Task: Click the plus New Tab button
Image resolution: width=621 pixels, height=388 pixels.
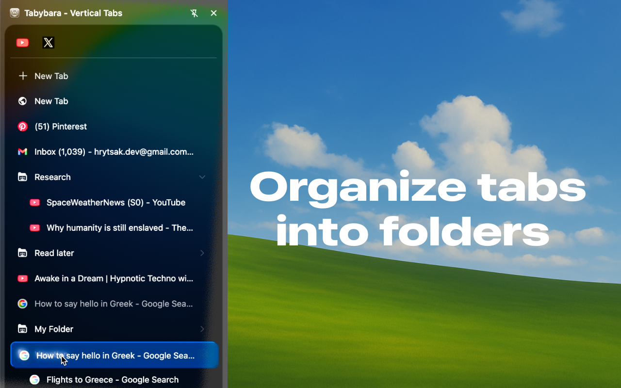Action: (x=114, y=76)
